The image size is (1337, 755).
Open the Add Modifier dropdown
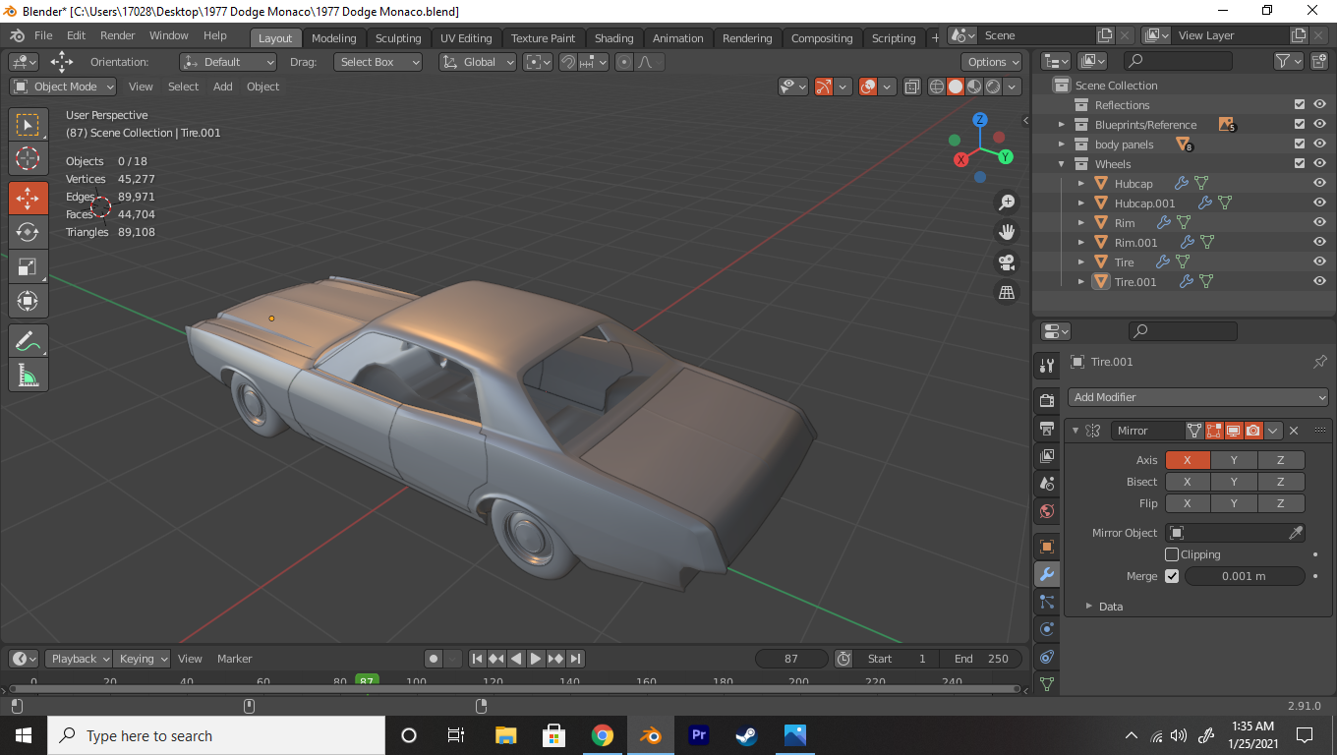pos(1198,397)
